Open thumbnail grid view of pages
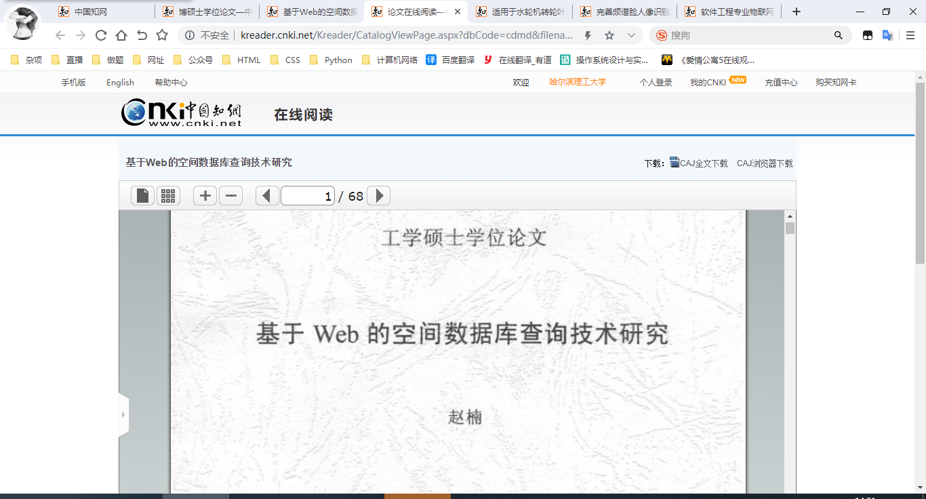The height and width of the screenshot is (499, 926). 168,196
